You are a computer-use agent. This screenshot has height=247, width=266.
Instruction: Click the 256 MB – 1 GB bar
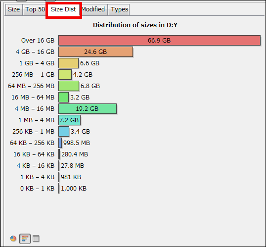(65, 75)
